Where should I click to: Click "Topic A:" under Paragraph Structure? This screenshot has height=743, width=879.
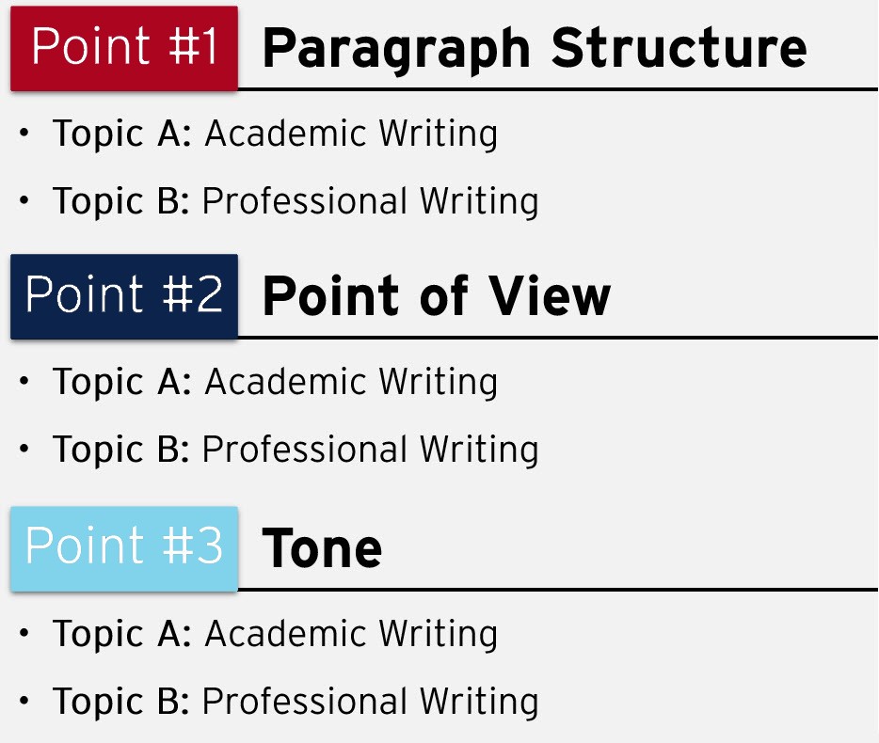pos(122,134)
